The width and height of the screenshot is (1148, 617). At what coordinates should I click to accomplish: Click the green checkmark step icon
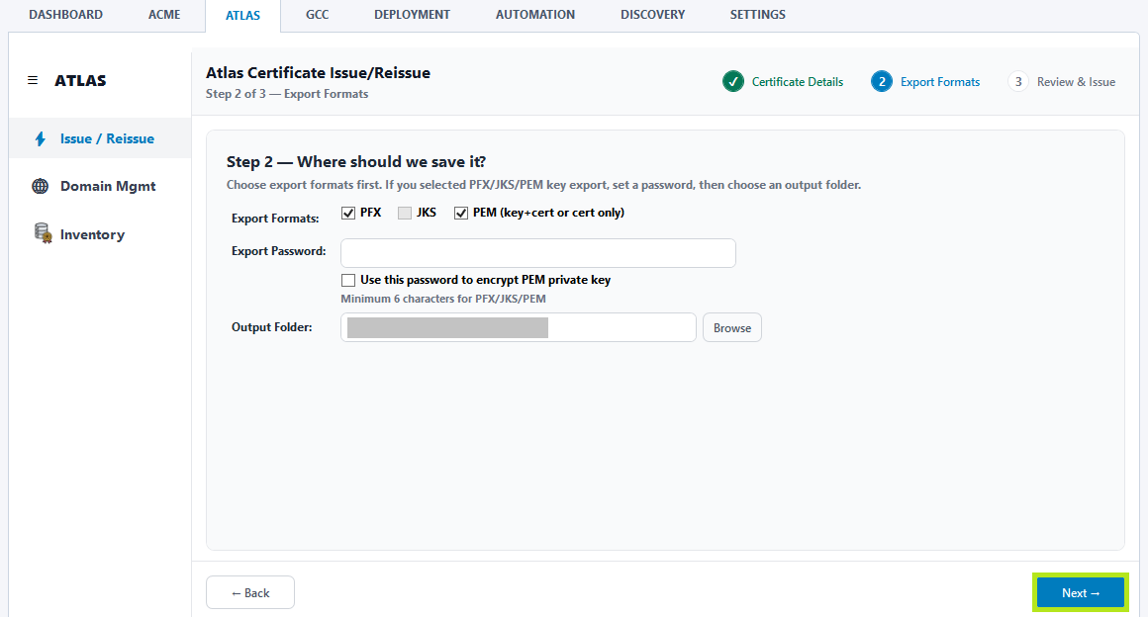click(x=733, y=82)
